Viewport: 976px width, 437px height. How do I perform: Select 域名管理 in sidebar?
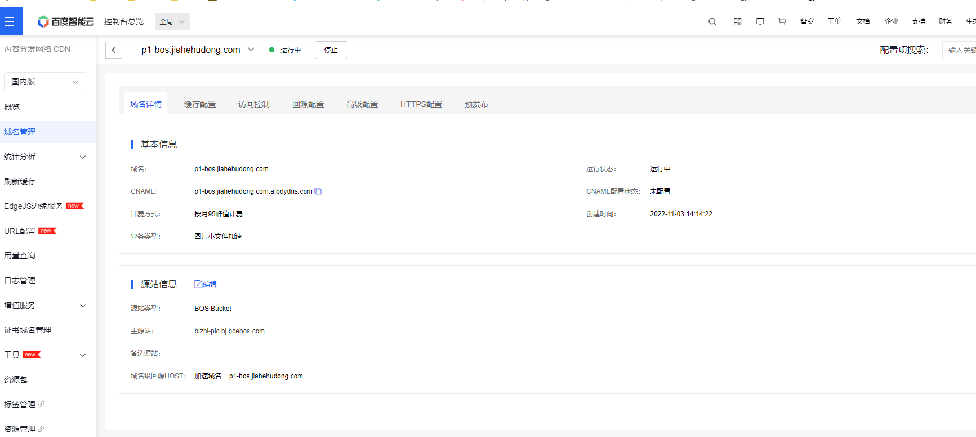click(x=48, y=132)
